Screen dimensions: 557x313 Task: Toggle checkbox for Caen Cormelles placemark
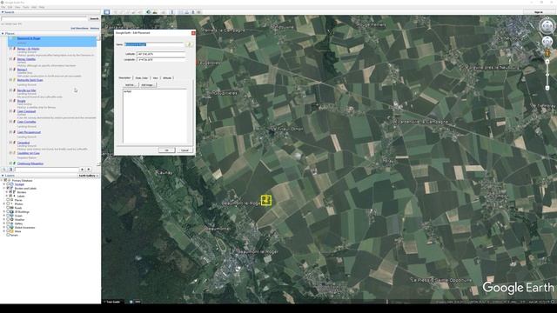tap(10, 122)
